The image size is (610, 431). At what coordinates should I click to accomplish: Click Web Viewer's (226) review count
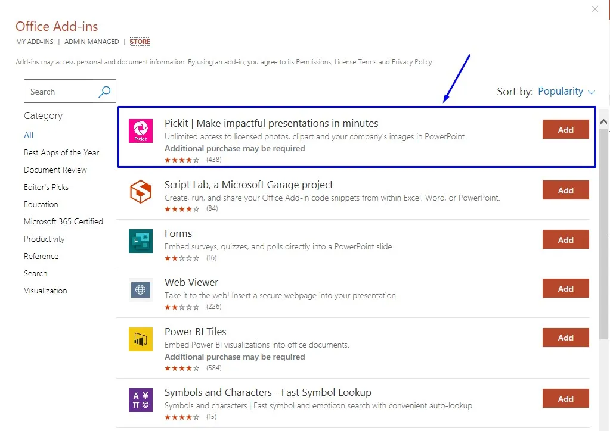click(214, 307)
